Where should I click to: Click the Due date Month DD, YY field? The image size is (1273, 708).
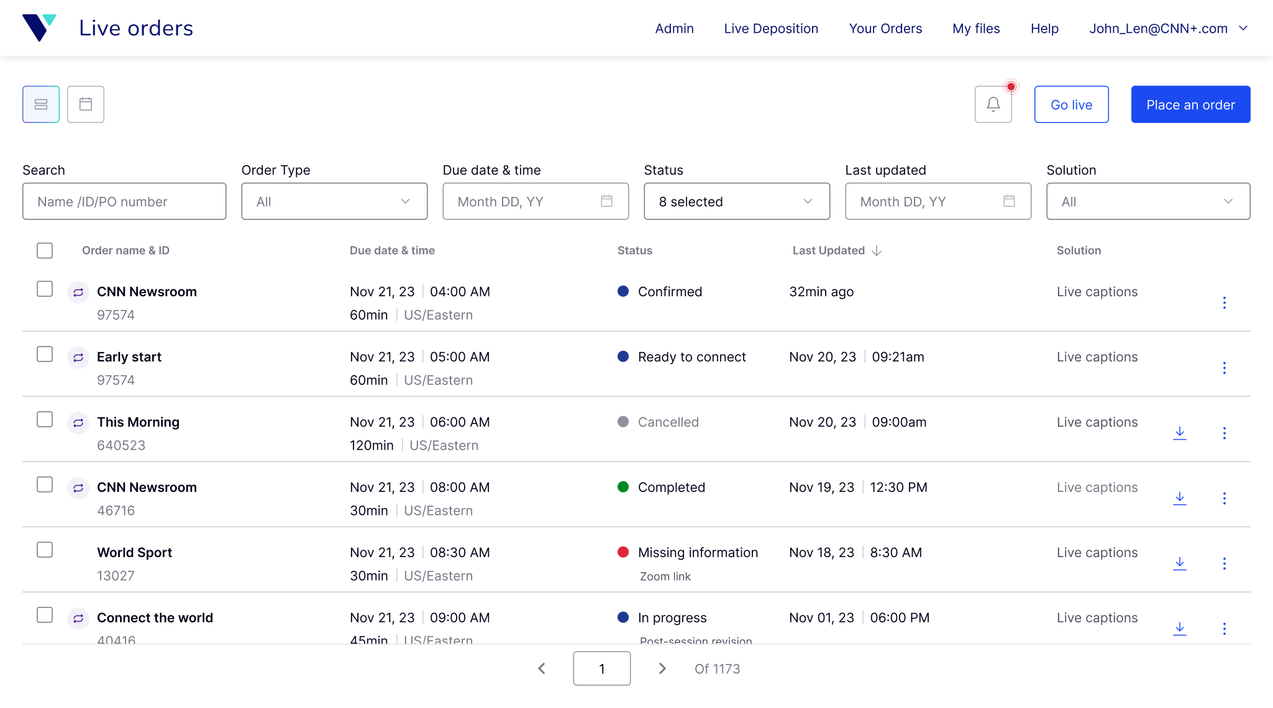click(x=536, y=201)
